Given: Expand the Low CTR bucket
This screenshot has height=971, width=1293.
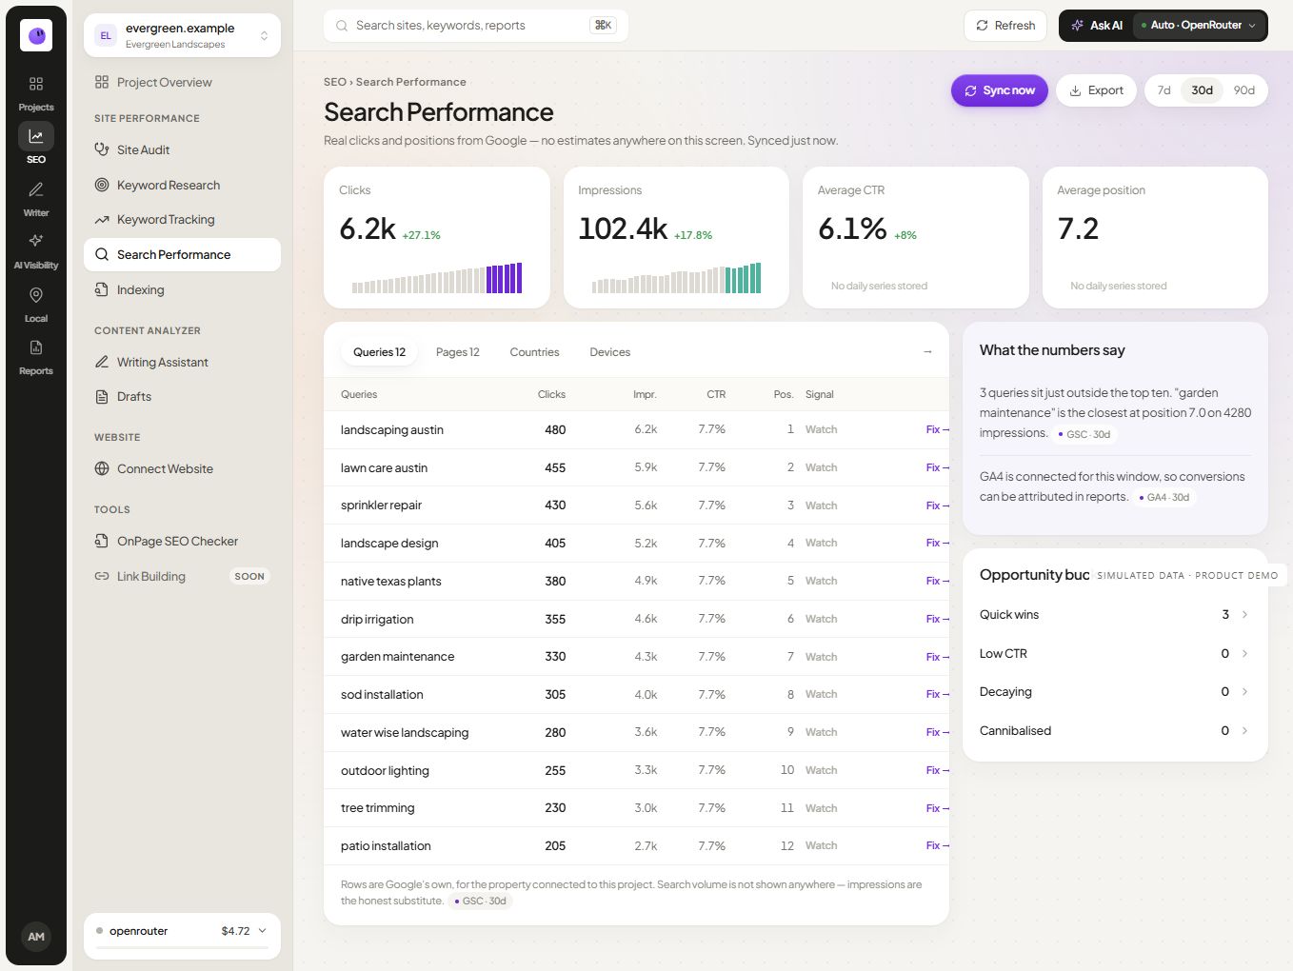Looking at the screenshot, I should tap(1115, 654).
